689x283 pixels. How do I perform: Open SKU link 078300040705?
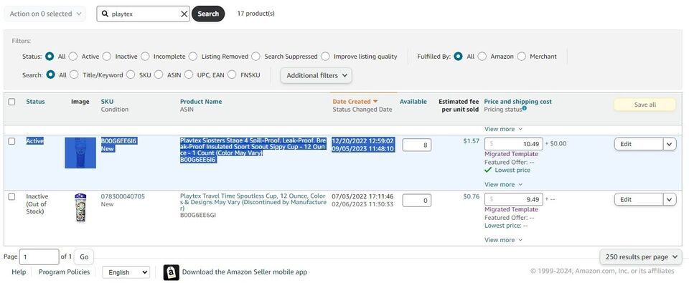[123, 196]
